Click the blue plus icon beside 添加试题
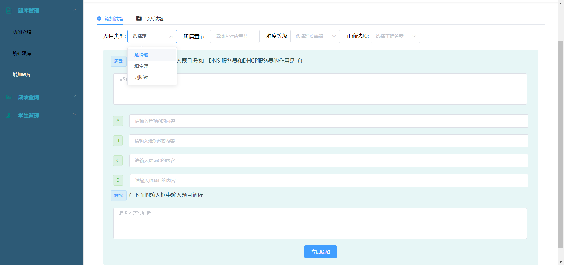This screenshot has width=564, height=265. [x=99, y=19]
